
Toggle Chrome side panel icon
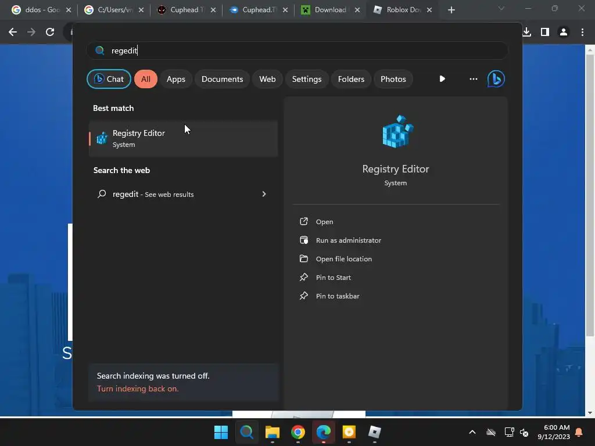pos(545,32)
